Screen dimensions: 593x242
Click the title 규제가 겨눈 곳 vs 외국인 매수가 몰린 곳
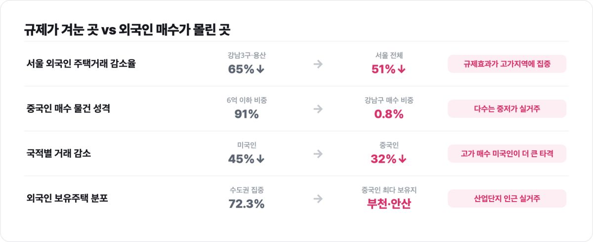coord(127,30)
